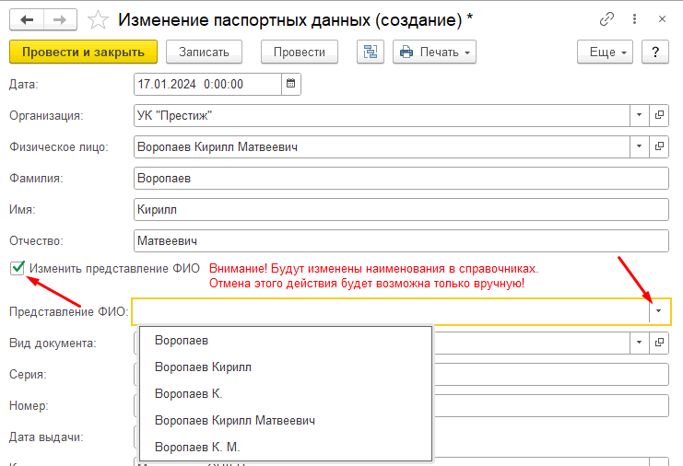The height and width of the screenshot is (466, 683).
Task: Uncheck Изменить представление ФИО checkbox
Action: (x=17, y=268)
